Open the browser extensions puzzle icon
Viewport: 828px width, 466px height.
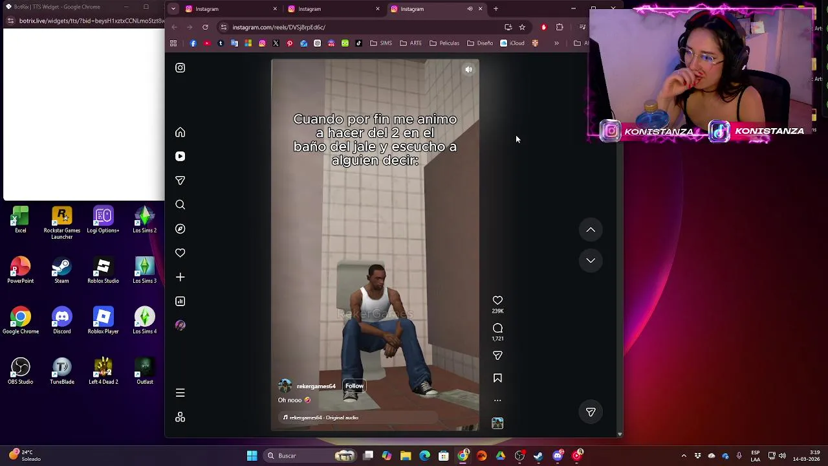click(560, 27)
